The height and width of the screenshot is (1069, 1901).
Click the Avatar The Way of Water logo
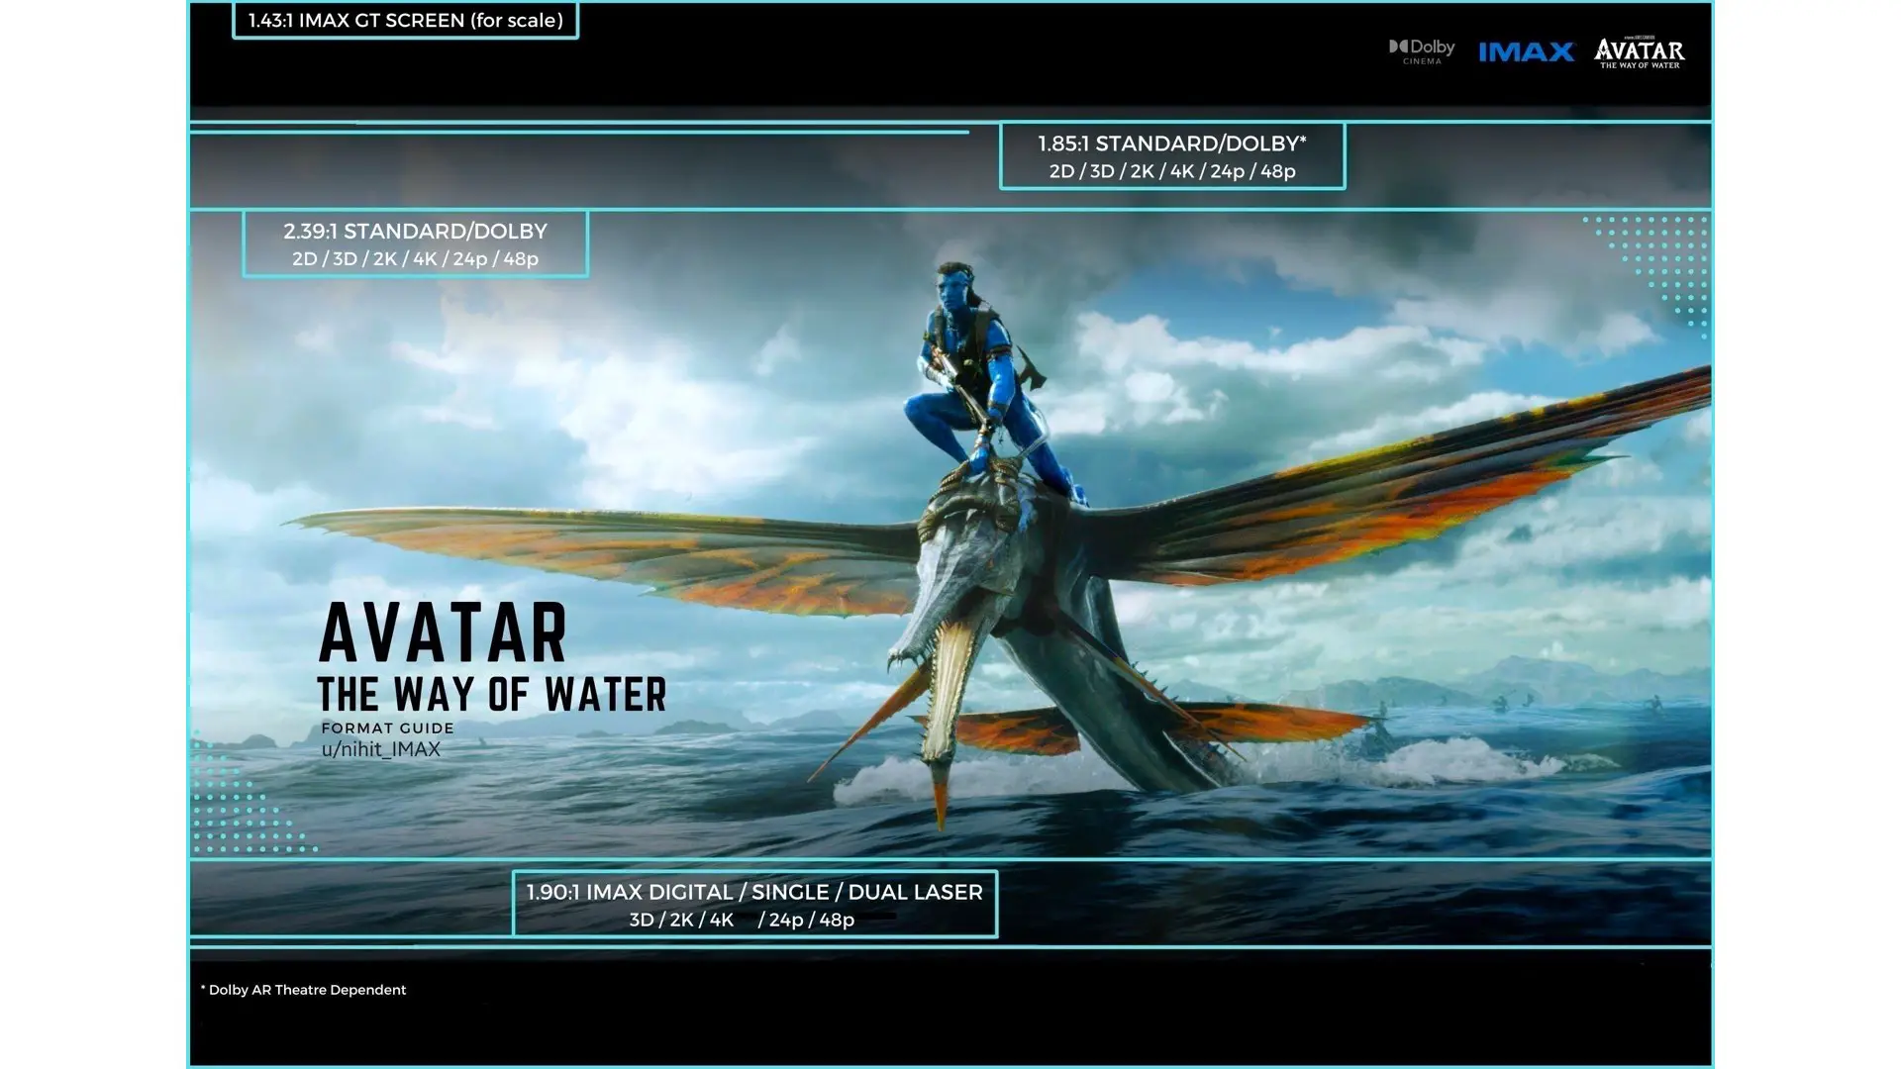[1639, 52]
